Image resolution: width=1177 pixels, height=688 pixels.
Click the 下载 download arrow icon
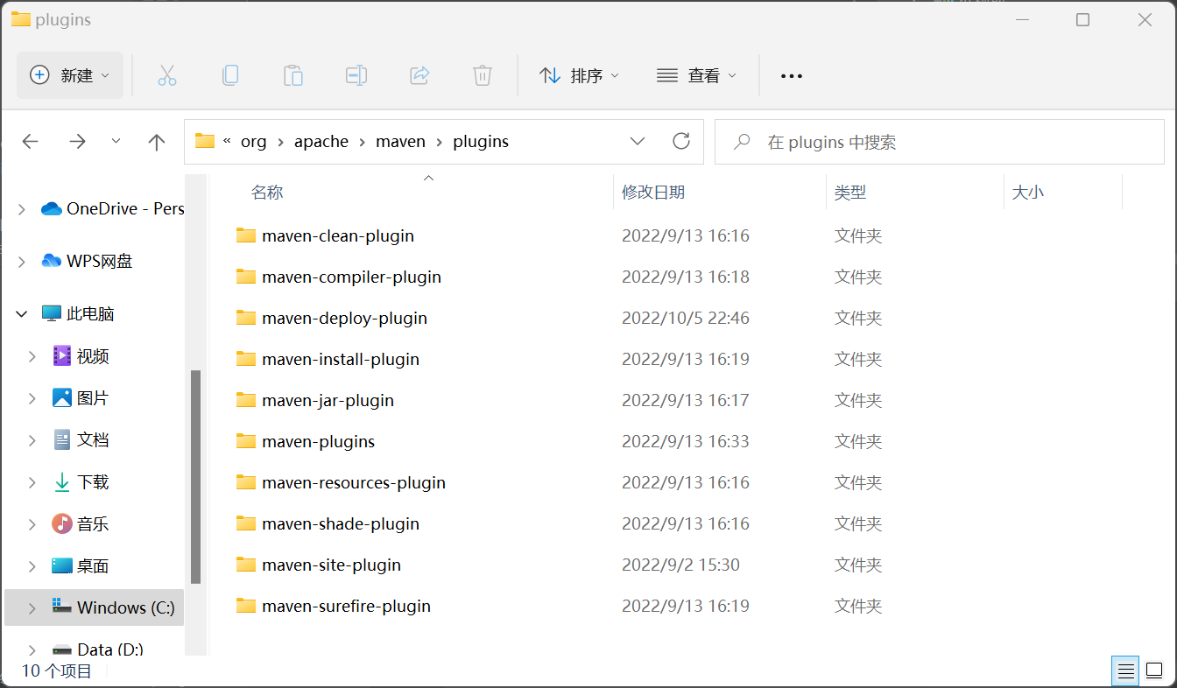(62, 481)
